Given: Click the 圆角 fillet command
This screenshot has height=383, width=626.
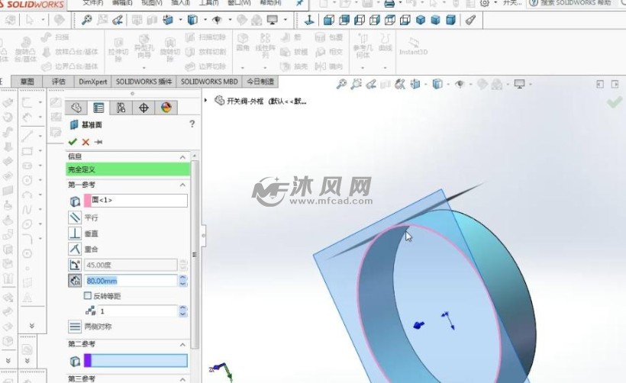Looking at the screenshot, I should click(242, 42).
